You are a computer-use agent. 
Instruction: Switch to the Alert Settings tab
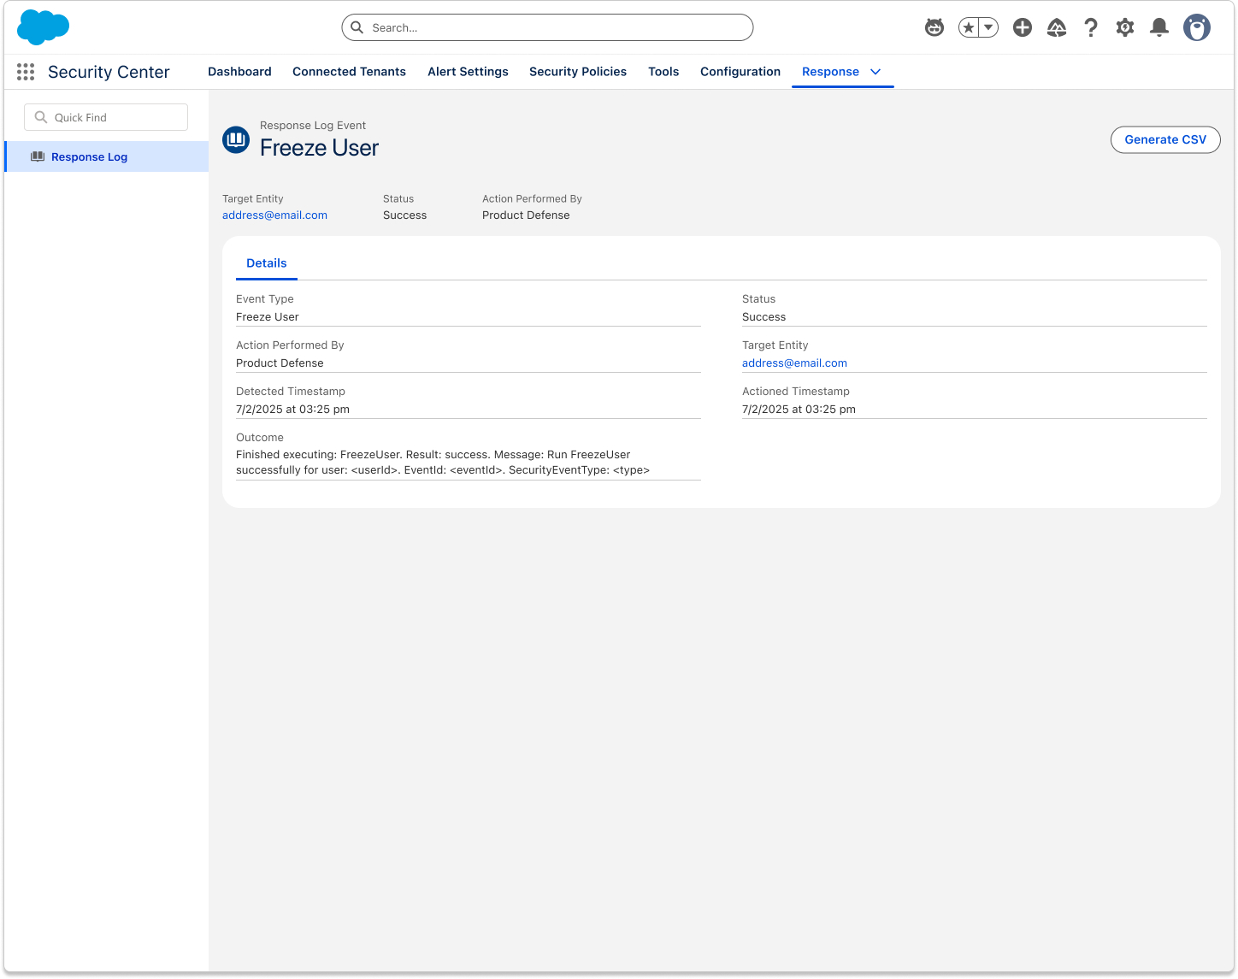(468, 72)
